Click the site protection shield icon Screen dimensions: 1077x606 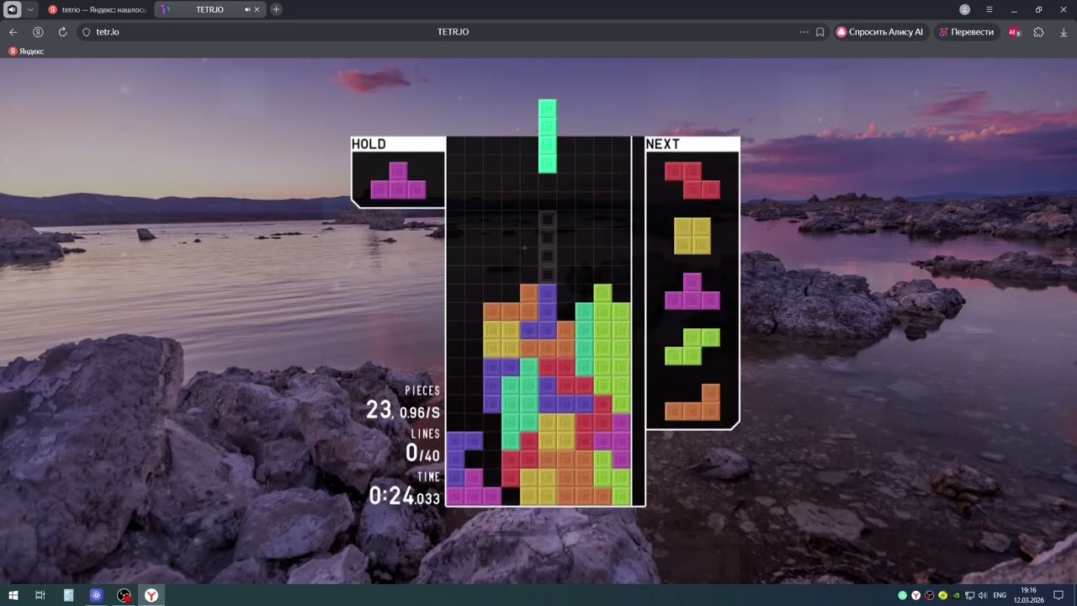click(86, 32)
